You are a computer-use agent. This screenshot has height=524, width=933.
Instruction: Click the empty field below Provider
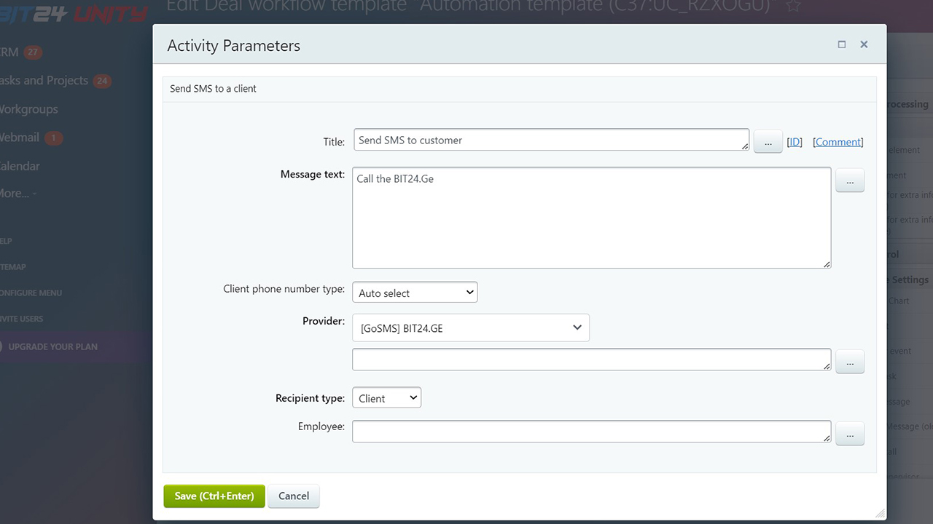(590, 359)
